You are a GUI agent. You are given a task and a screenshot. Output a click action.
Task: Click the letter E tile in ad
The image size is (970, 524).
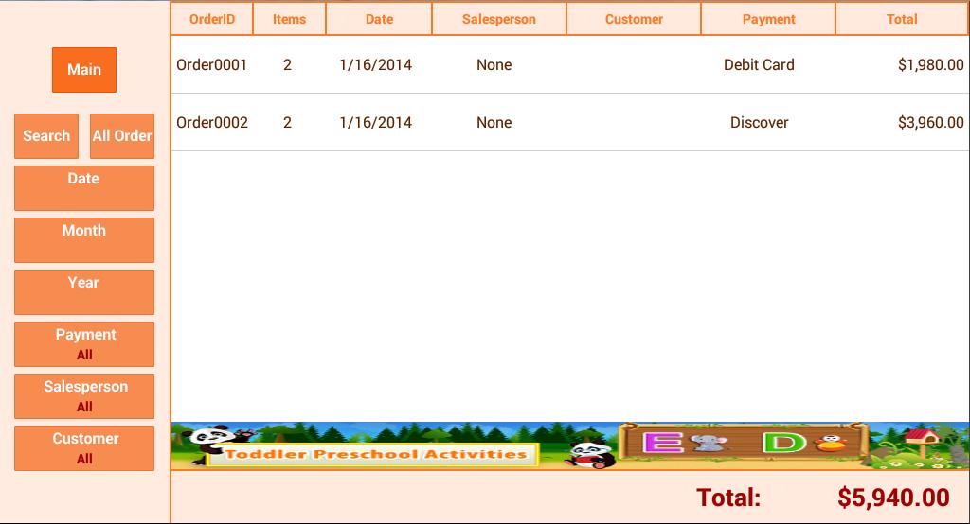point(663,442)
